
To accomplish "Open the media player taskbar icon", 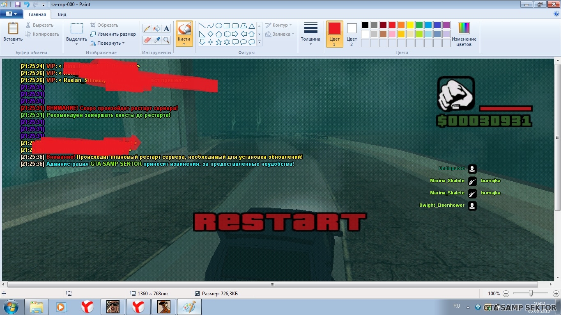I will tap(62, 307).
